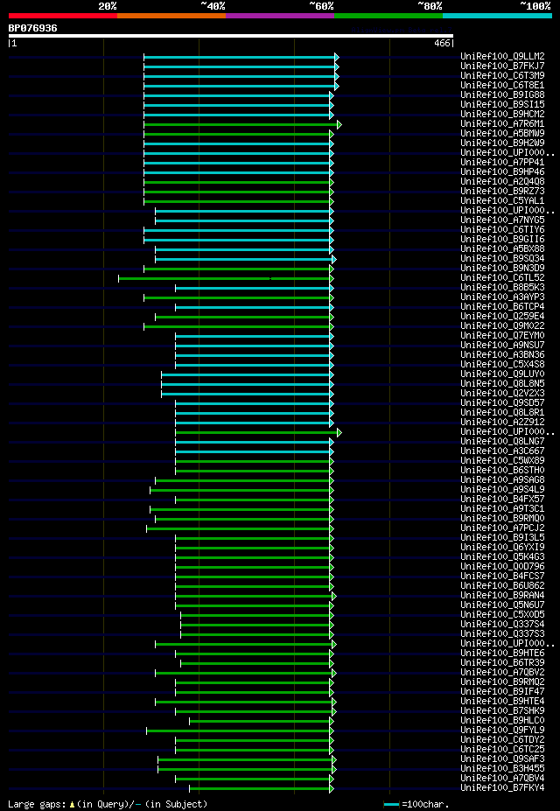Screen dimensions: 560x811
Task: Click the green alignment bar for UniRef100_B3H455
Action: (247, 769)
